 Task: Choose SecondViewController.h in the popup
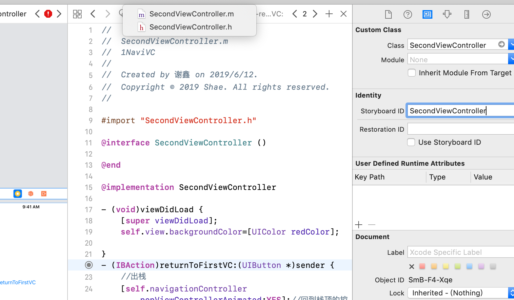(189, 27)
